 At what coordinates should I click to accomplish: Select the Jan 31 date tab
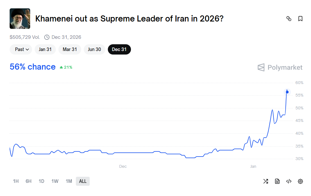click(x=45, y=49)
